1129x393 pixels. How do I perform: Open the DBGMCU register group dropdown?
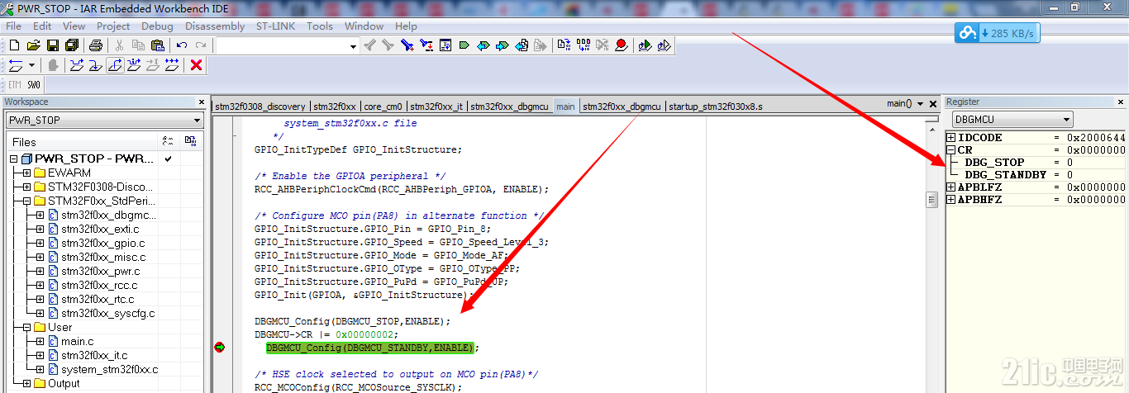point(1067,120)
